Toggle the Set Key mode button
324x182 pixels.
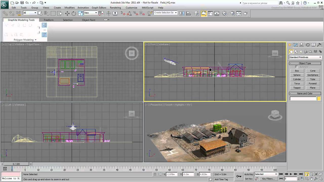point(249,179)
